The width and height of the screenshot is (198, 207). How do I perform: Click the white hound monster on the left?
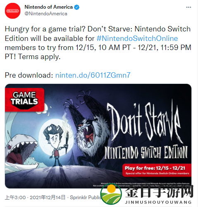coord(21,152)
